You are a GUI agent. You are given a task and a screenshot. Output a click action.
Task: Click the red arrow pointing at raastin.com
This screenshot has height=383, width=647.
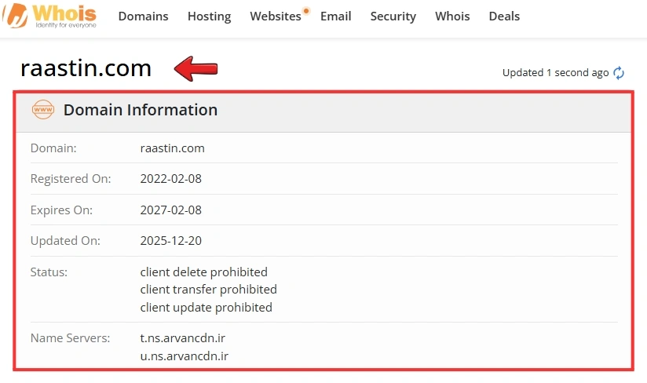(196, 68)
